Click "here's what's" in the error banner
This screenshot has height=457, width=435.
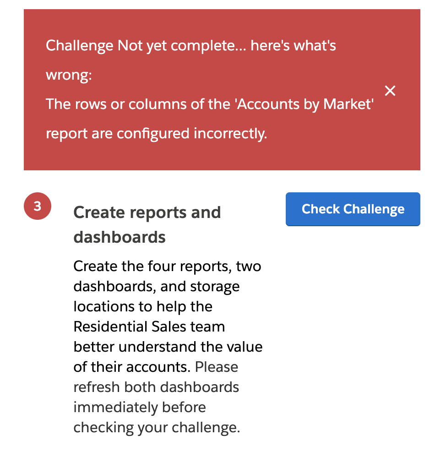[x=294, y=46]
